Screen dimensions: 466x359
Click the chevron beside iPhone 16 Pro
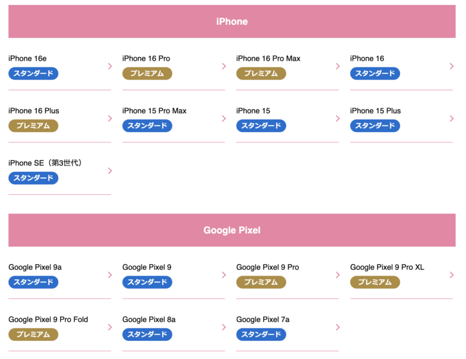coord(224,66)
